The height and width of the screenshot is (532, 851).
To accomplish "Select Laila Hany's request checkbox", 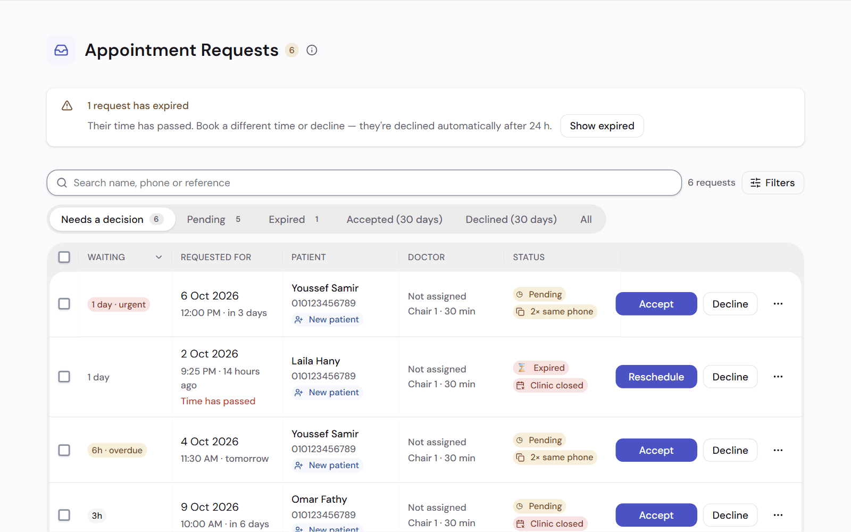I will (x=64, y=377).
